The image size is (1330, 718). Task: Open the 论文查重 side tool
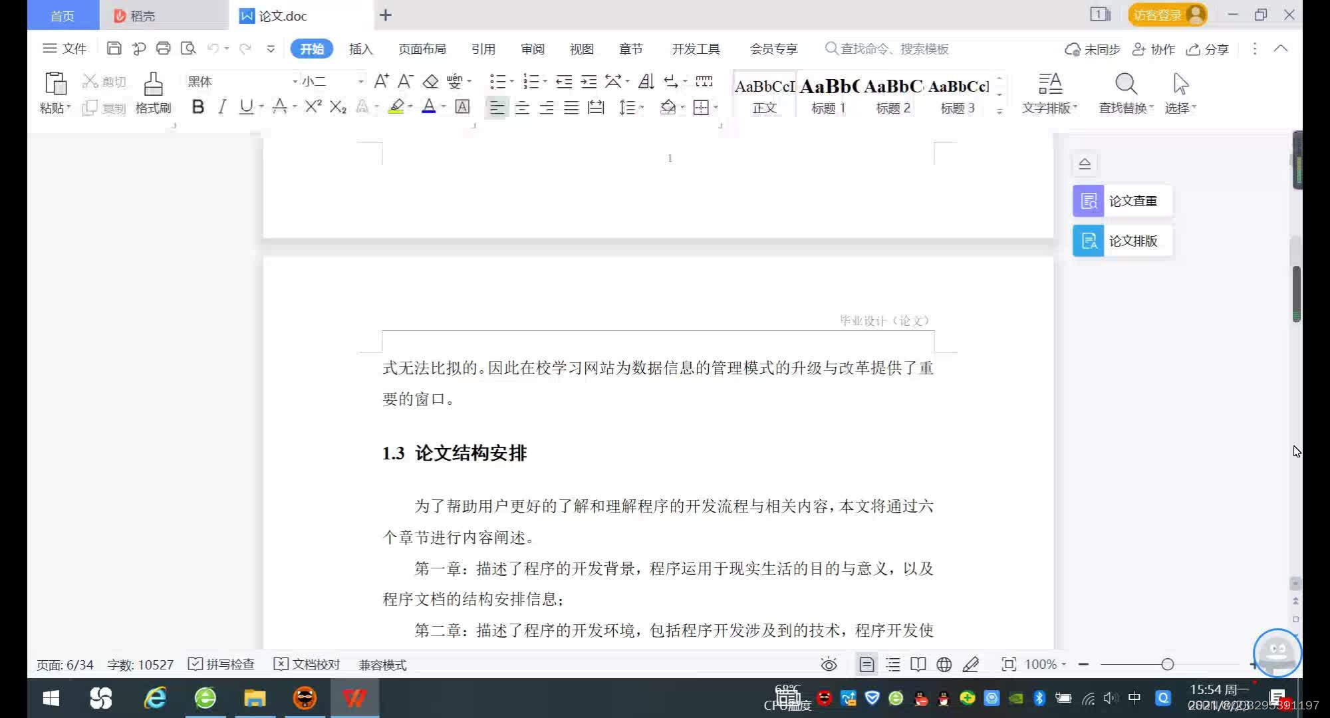click(x=1122, y=201)
